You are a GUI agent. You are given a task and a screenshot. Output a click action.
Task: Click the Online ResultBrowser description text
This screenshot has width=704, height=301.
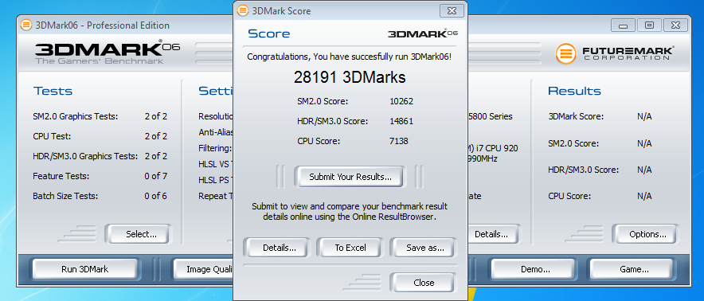tap(350, 212)
